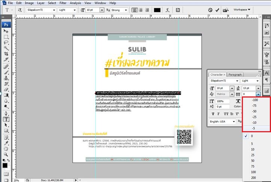This screenshot has height=182, width=271.
Task: Toggle Character and Paragraph palettes button
Action: (178, 10)
